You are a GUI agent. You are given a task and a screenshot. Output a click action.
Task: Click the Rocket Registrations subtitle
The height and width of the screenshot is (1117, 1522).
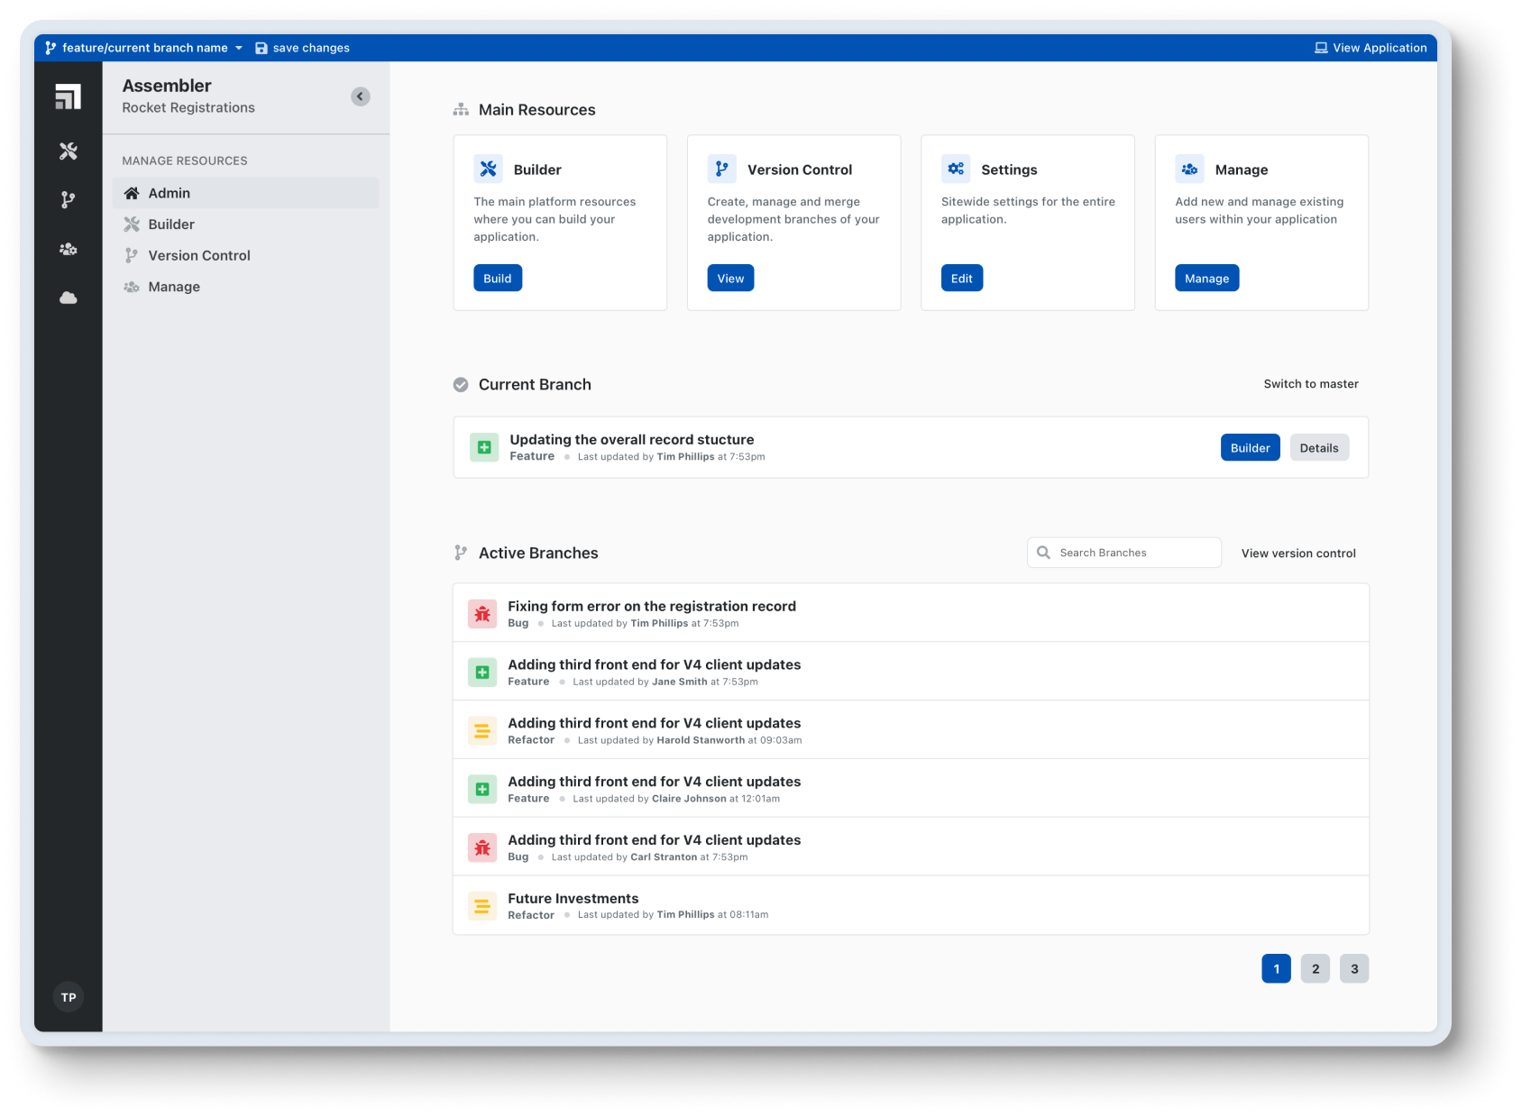[188, 107]
